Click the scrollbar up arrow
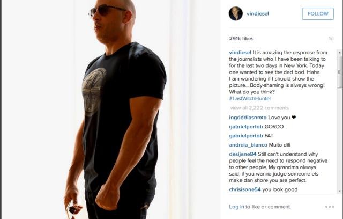Screen dimensions: 343x219 click(x=339, y=53)
